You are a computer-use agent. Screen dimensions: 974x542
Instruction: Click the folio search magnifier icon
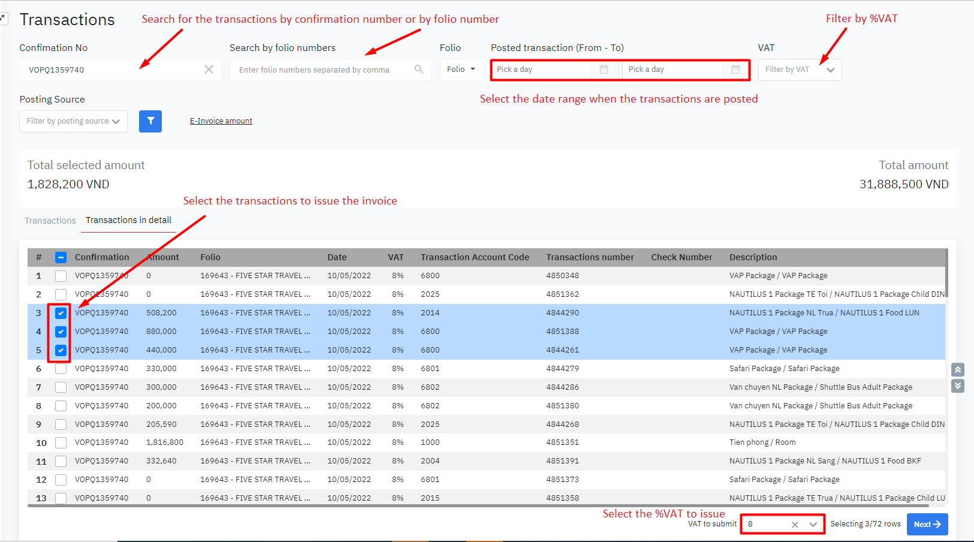pyautogui.click(x=418, y=70)
